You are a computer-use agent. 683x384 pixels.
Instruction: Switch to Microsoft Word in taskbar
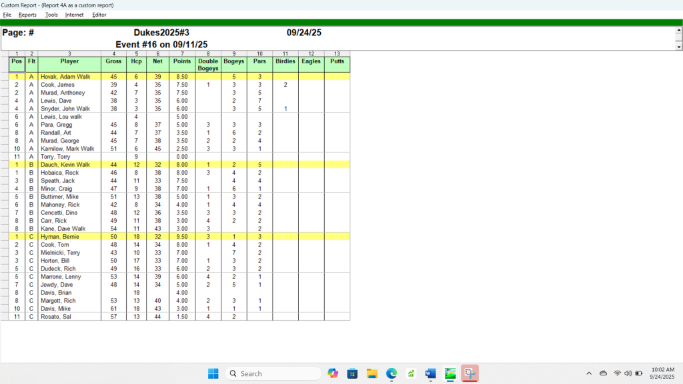click(x=430, y=373)
